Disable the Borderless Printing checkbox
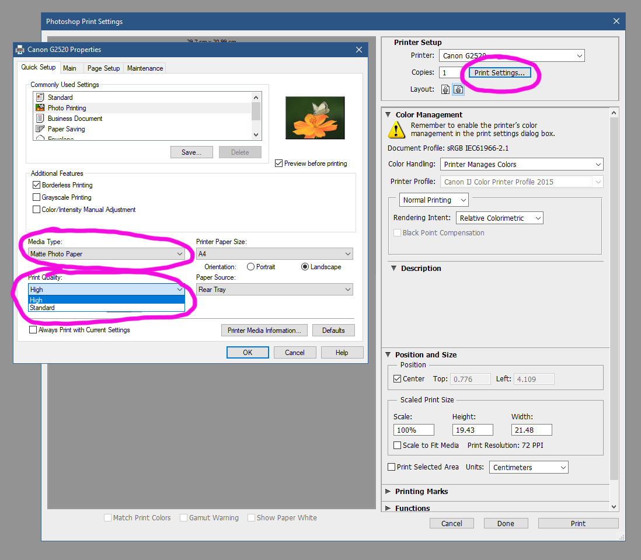 pos(37,185)
